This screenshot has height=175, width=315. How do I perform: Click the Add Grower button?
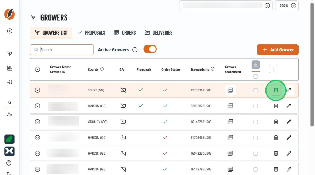tap(278, 50)
